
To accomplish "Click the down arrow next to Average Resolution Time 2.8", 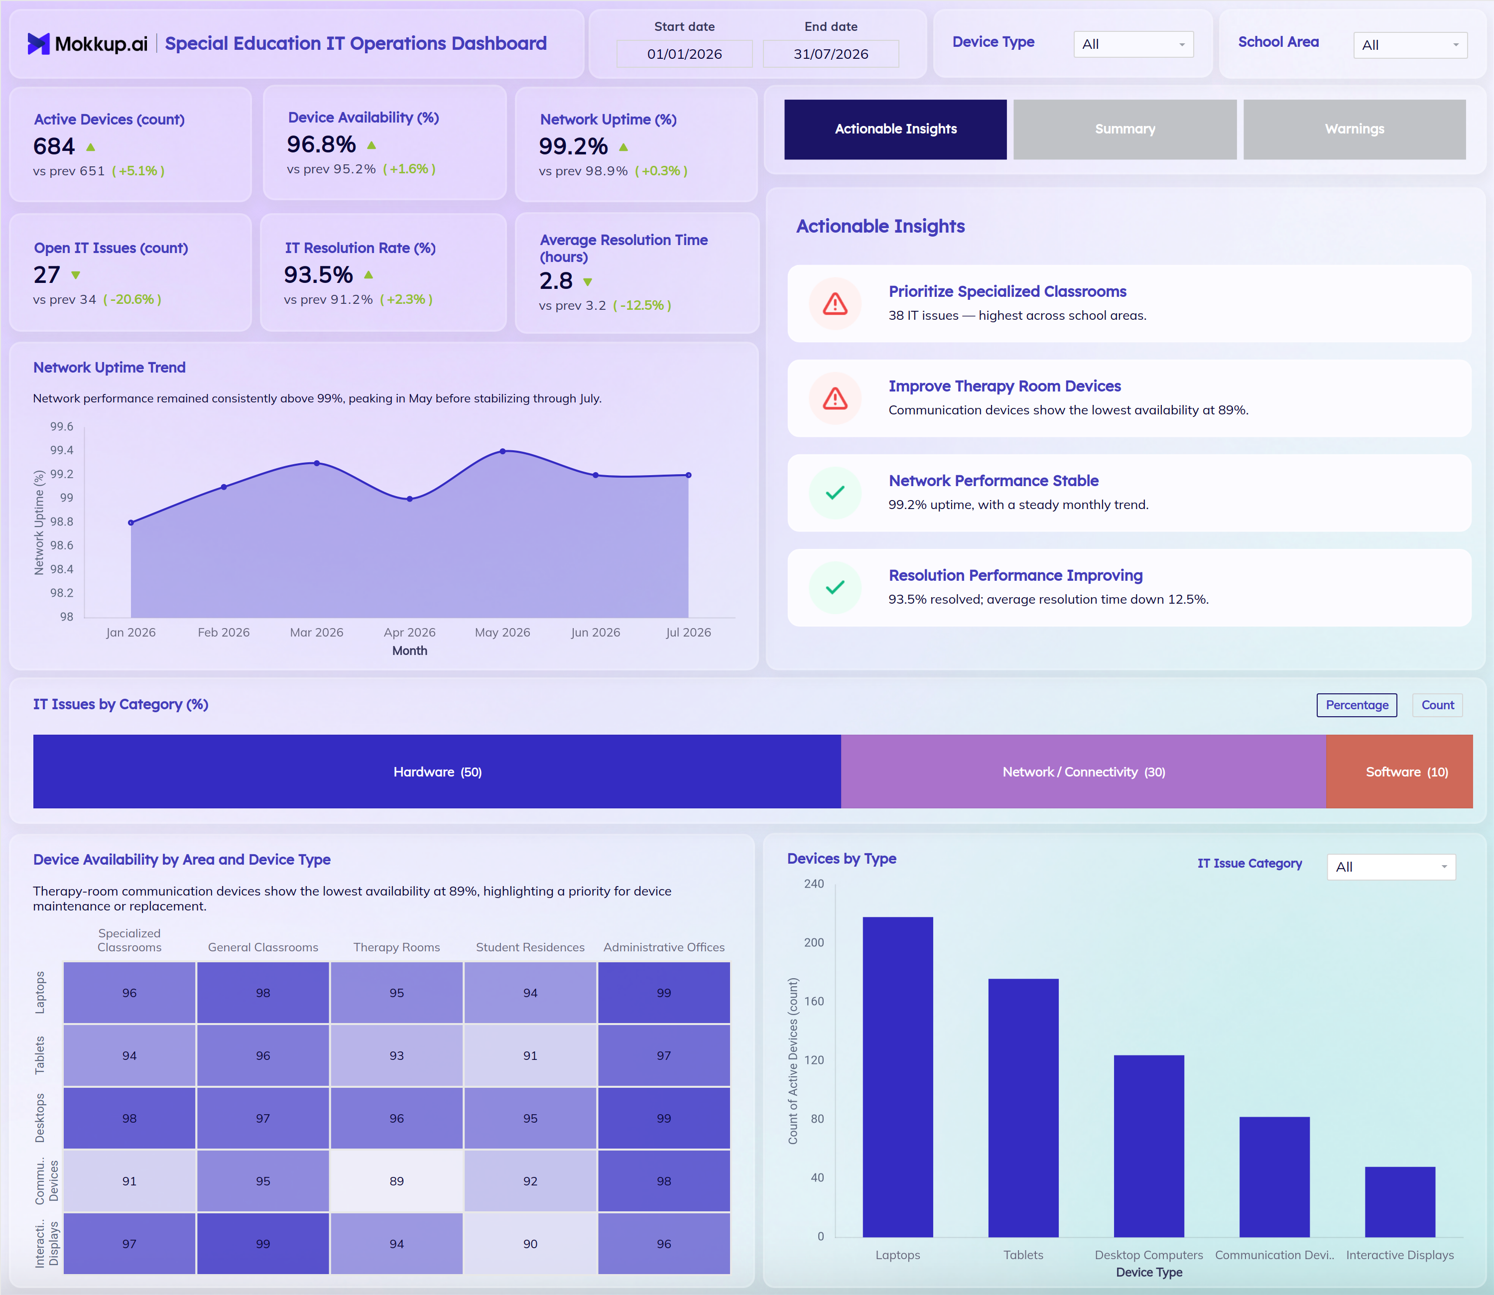I will tap(587, 282).
